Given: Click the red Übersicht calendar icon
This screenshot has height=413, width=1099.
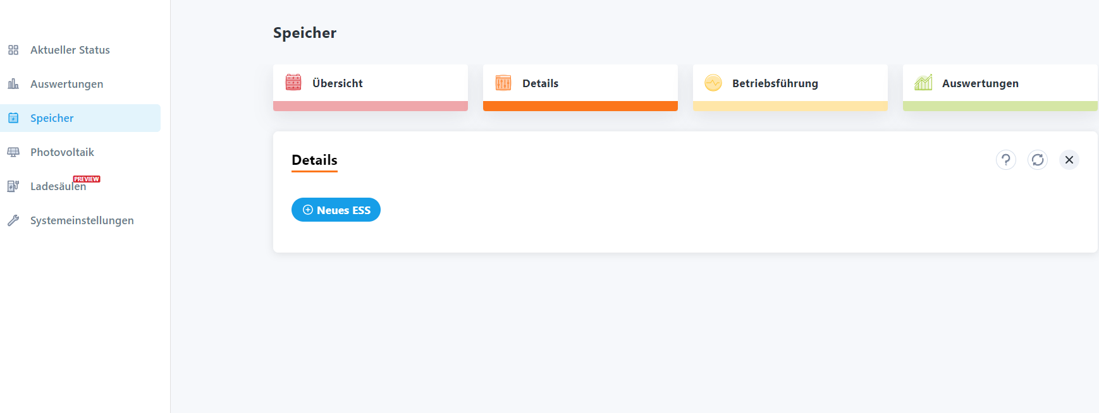Looking at the screenshot, I should tap(293, 83).
